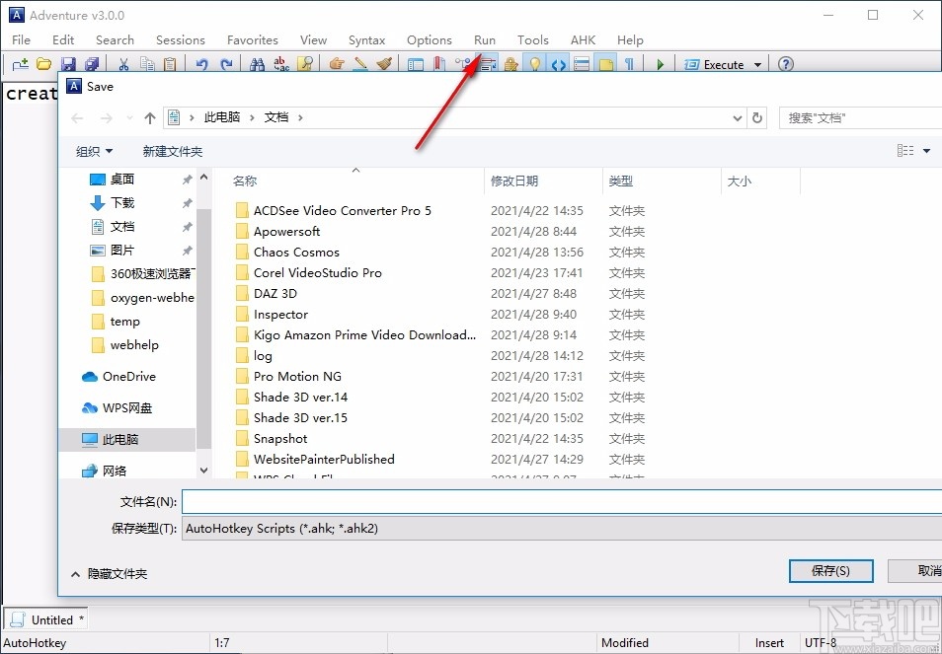Image resolution: width=942 pixels, height=654 pixels.
Task: Open the Find dialog using the binoculars icon
Action: tap(259, 63)
